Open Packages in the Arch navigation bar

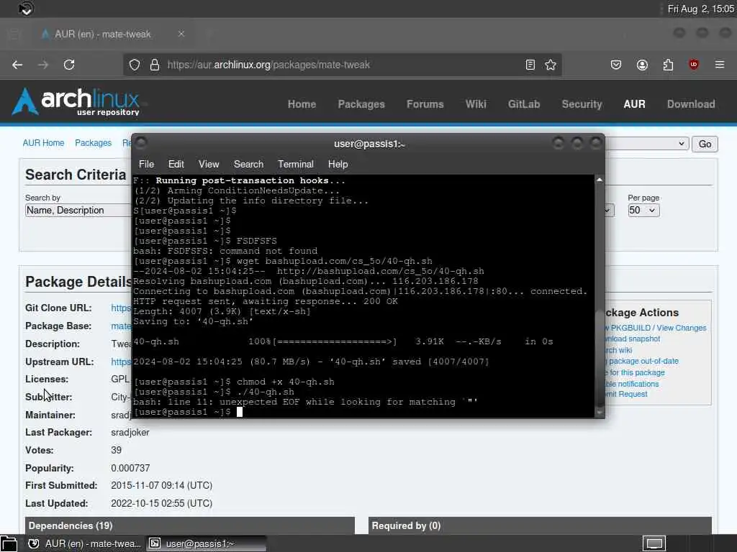point(361,104)
